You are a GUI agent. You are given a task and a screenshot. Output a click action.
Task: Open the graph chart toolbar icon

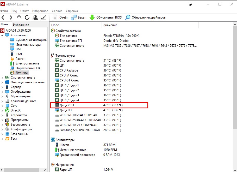pos(43,17)
